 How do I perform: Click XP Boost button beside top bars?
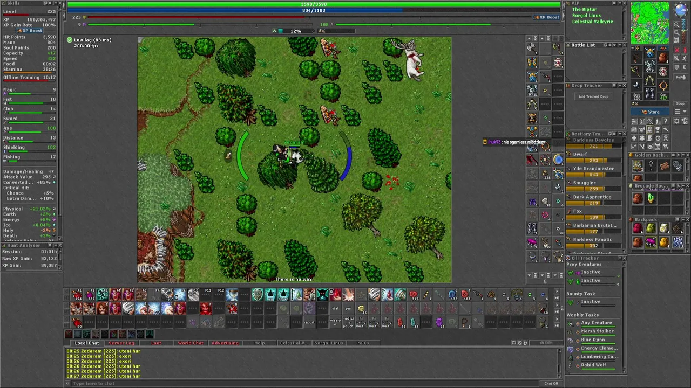[x=547, y=17]
